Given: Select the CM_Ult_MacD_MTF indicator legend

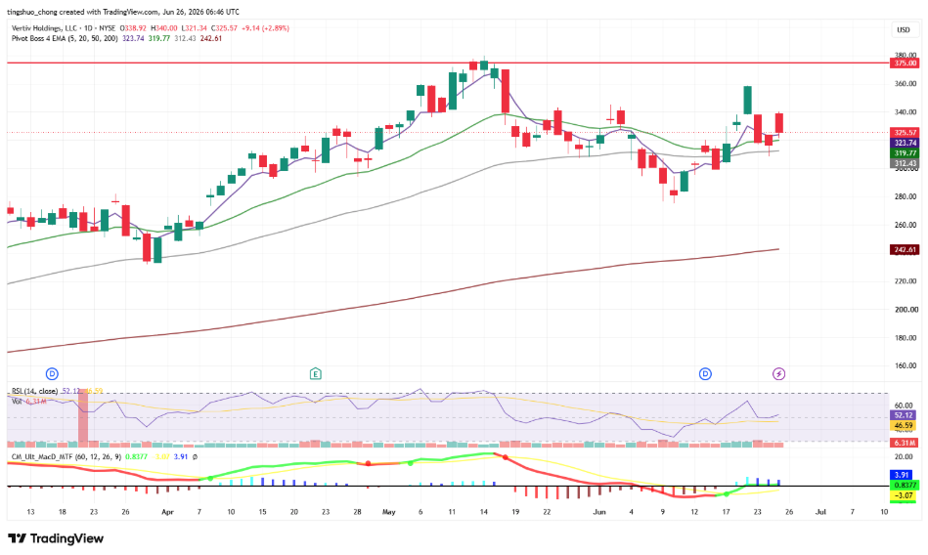Looking at the screenshot, I should tap(66, 456).
